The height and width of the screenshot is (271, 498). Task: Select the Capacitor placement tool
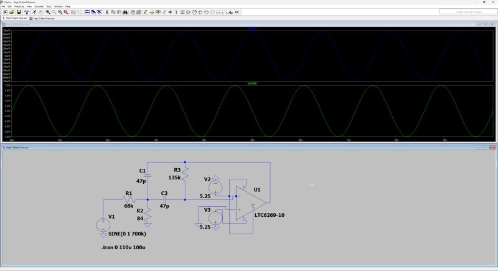pos(170,12)
